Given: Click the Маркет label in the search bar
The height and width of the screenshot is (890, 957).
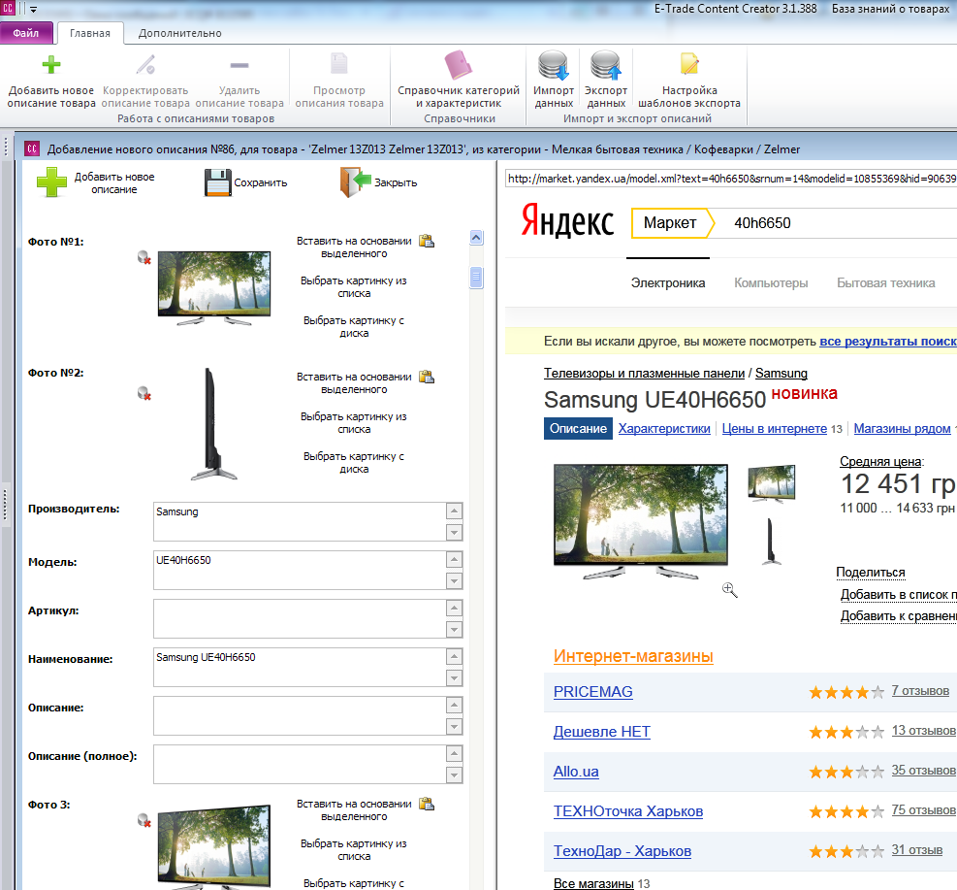Looking at the screenshot, I should [670, 223].
